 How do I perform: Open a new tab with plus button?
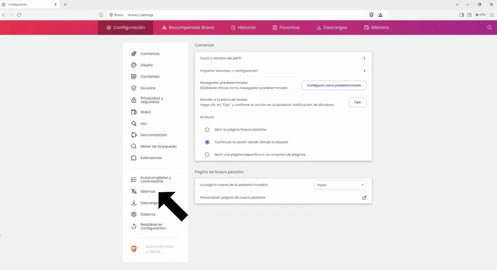[x=65, y=4]
